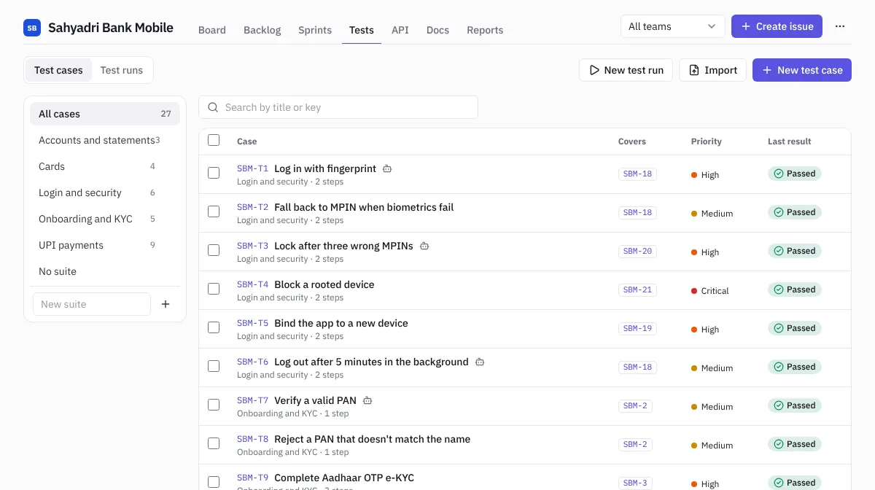The height and width of the screenshot is (490, 875).
Task: Click the SB project logo icon
Action: click(x=32, y=28)
